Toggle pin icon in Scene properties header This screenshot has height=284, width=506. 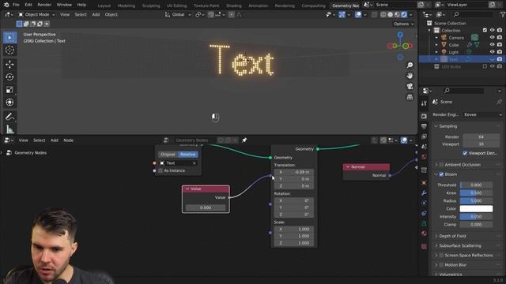click(499, 102)
